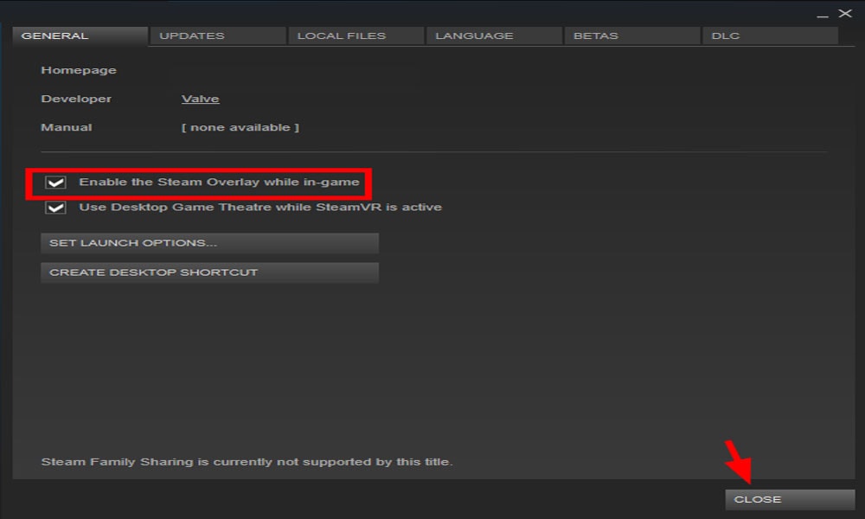The image size is (865, 519).
Task: Open the Betas tab
Action: [631, 35]
